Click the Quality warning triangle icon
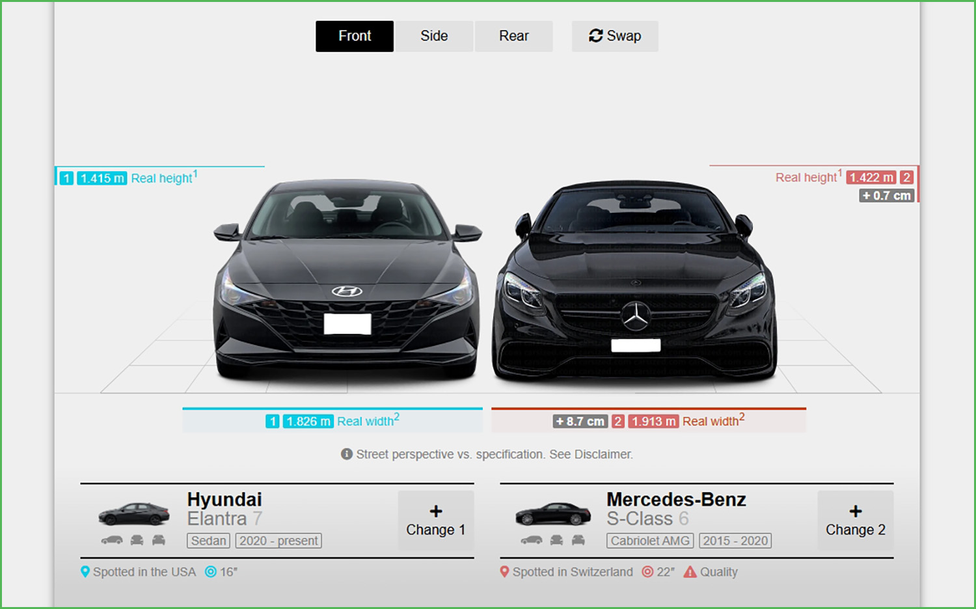Viewport: 976px width, 609px height. (690, 572)
